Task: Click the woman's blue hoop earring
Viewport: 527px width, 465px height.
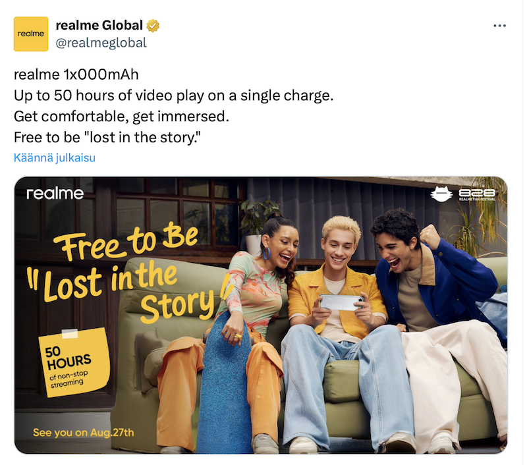Action: [267, 253]
